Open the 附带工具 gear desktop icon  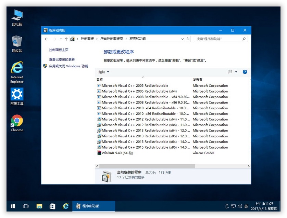point(17,96)
